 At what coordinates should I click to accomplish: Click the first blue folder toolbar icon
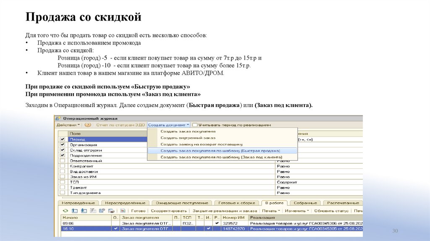click(x=75, y=211)
